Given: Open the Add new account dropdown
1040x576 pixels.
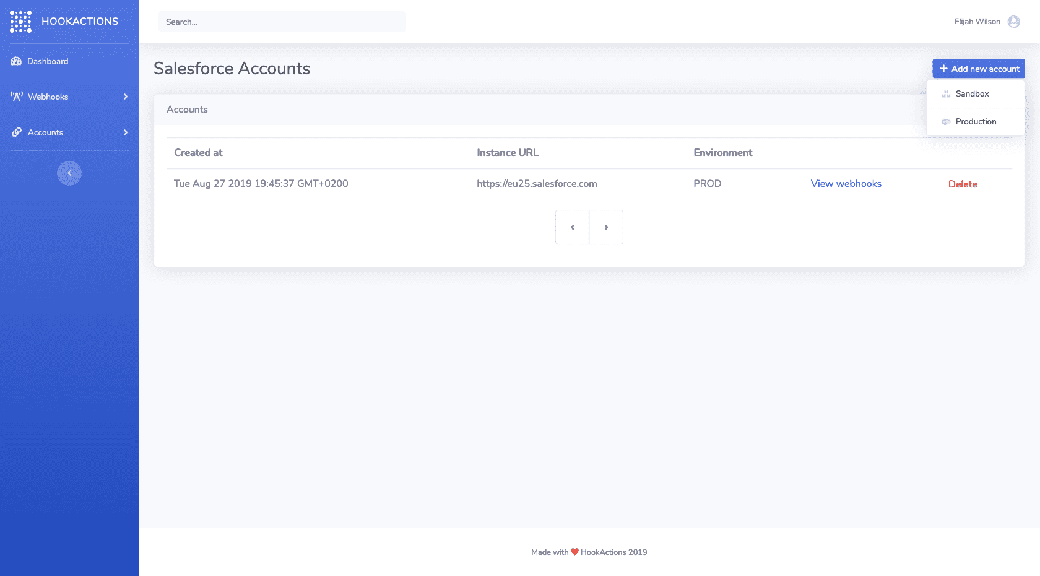Looking at the screenshot, I should click(979, 69).
